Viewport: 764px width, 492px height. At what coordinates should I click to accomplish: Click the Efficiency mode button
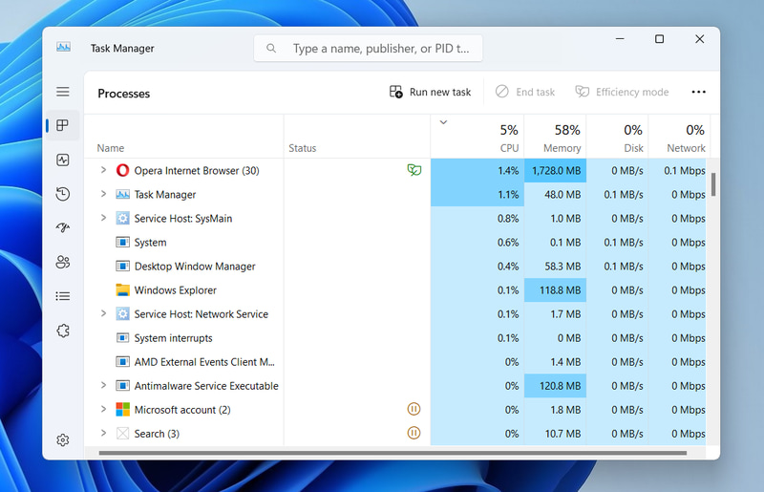tap(623, 92)
